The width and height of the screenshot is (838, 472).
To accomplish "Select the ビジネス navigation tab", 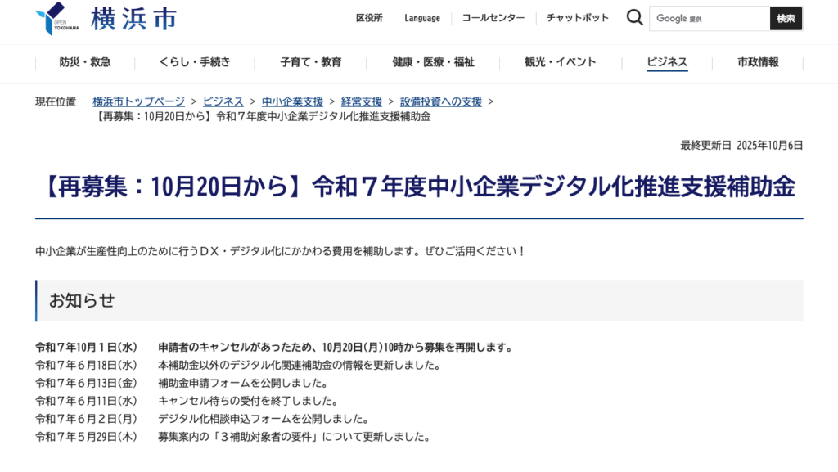I will point(667,62).
